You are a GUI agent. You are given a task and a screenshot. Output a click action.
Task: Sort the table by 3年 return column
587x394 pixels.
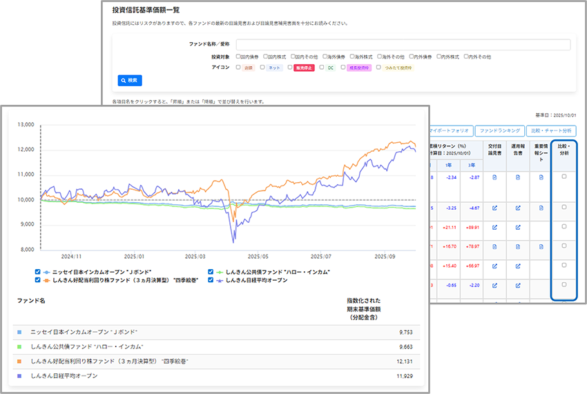coord(473,165)
